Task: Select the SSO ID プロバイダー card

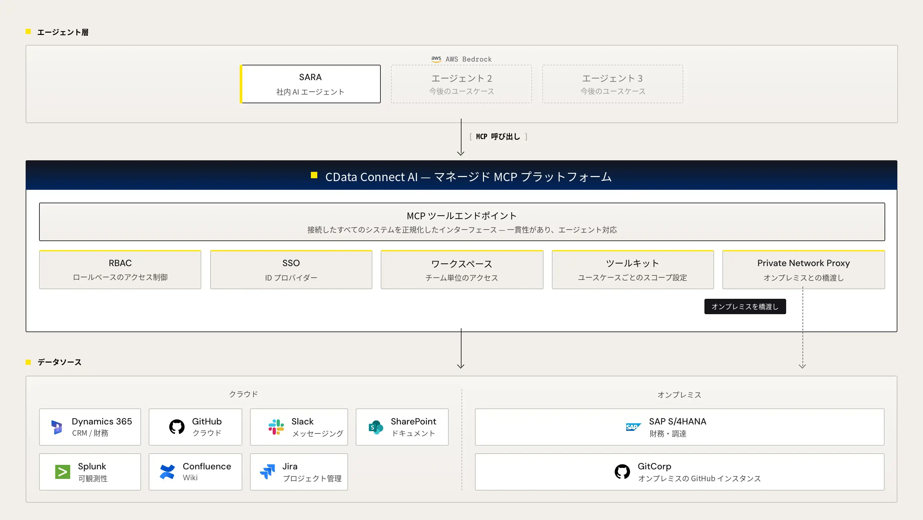Action: (291, 270)
